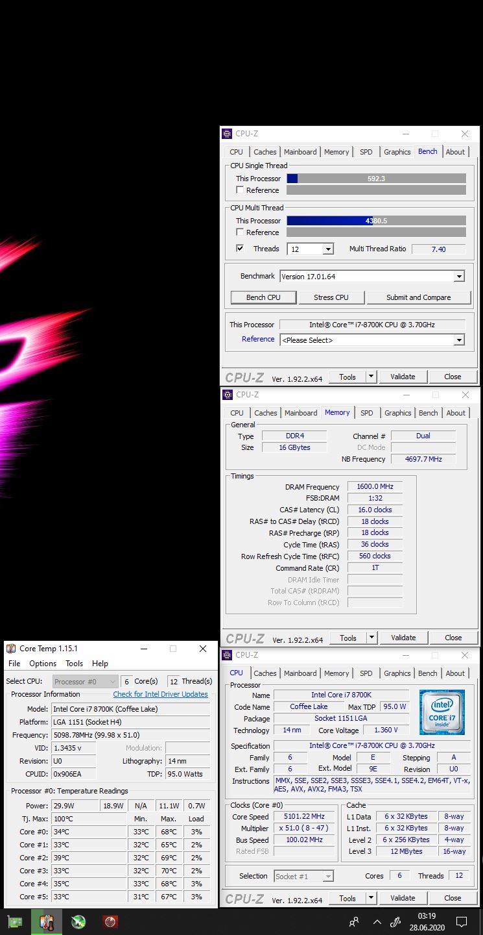Viewport: 483px width, 935px height.
Task: Open the People icon in the system tray
Action: (354, 922)
